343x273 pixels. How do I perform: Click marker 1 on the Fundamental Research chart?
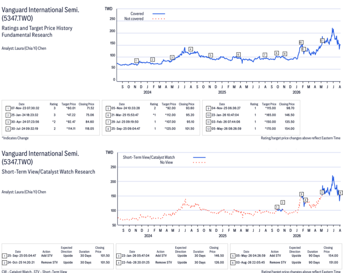(x=136, y=61)
